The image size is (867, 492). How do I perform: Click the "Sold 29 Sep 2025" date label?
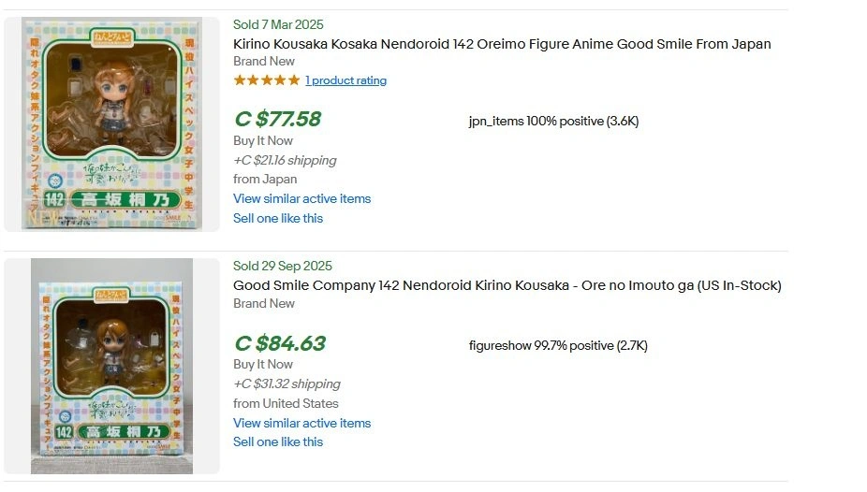pos(282,266)
